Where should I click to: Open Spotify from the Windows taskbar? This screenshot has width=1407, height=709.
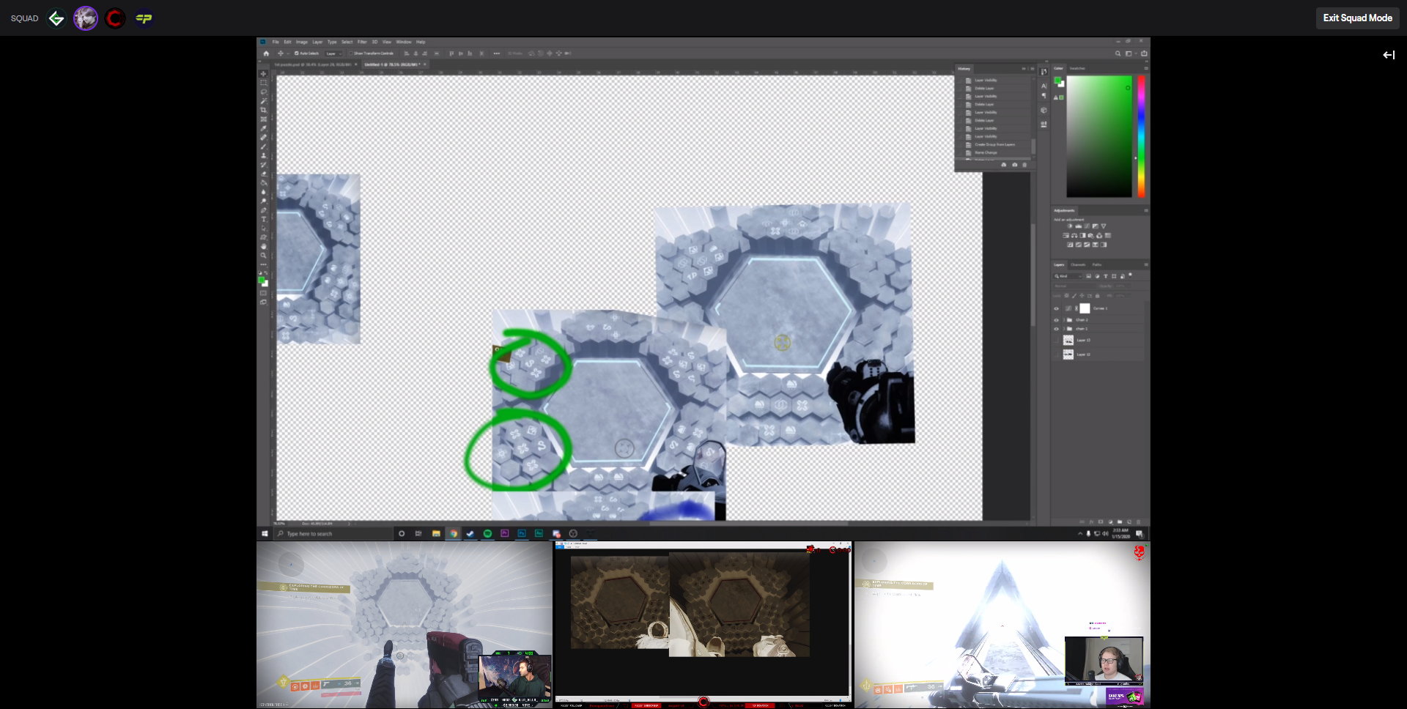487,533
